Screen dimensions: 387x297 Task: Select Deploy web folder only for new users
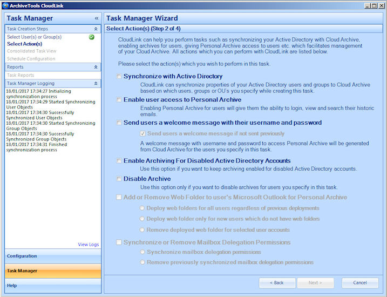pos(142,219)
